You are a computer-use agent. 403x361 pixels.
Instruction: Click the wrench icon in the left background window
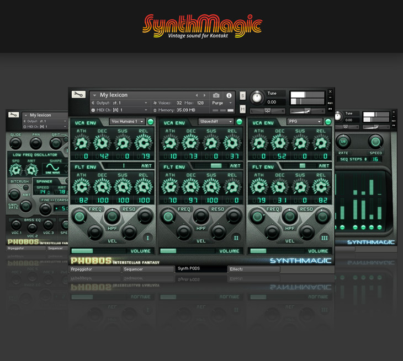click(x=14, y=115)
